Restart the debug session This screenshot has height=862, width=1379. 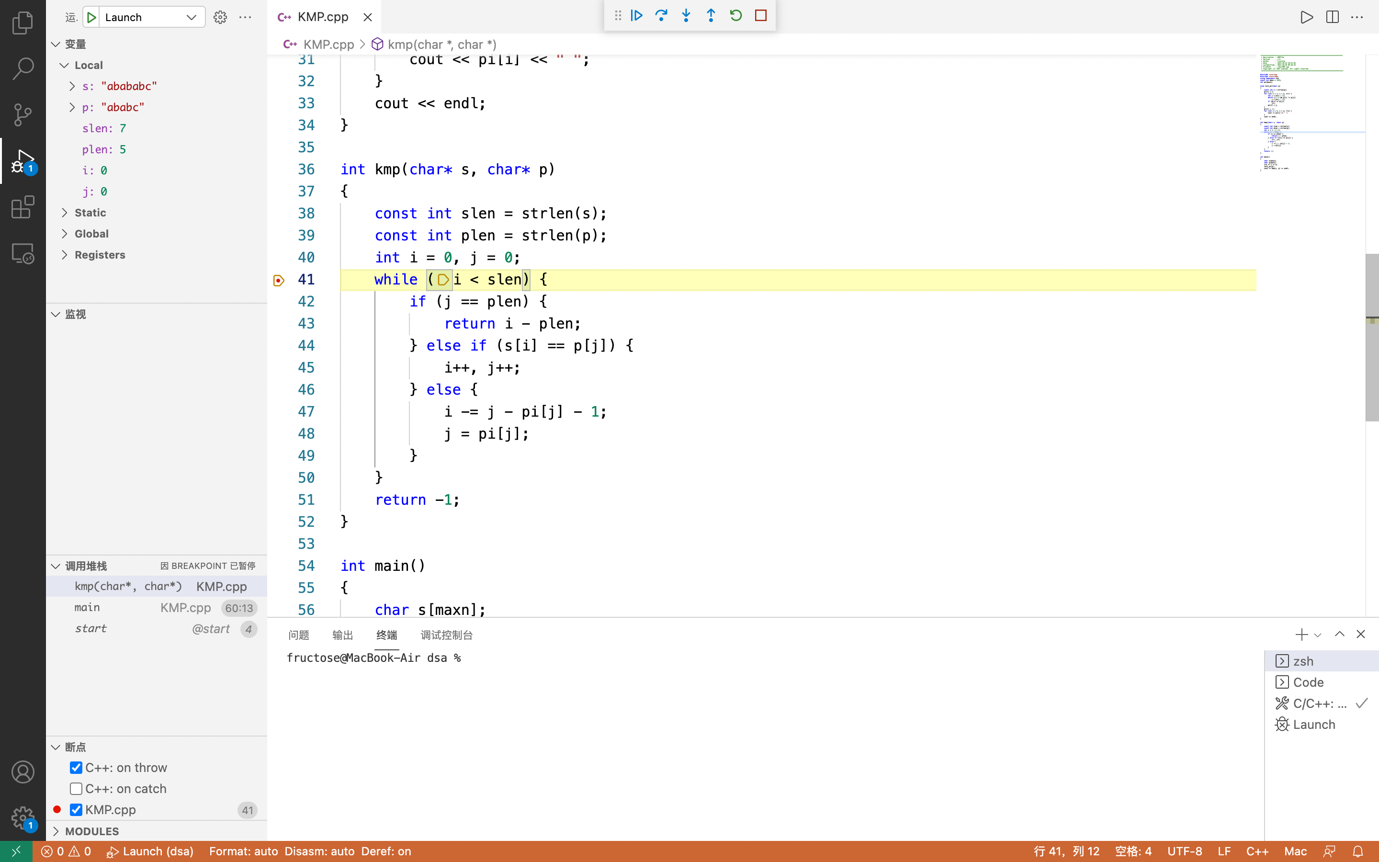[735, 15]
